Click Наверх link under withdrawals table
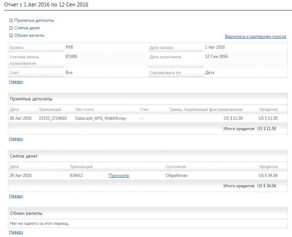This screenshot has width=292, height=237. coord(16,196)
